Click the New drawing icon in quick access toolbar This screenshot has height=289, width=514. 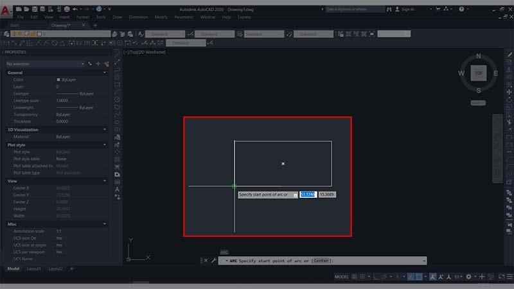(19, 9)
